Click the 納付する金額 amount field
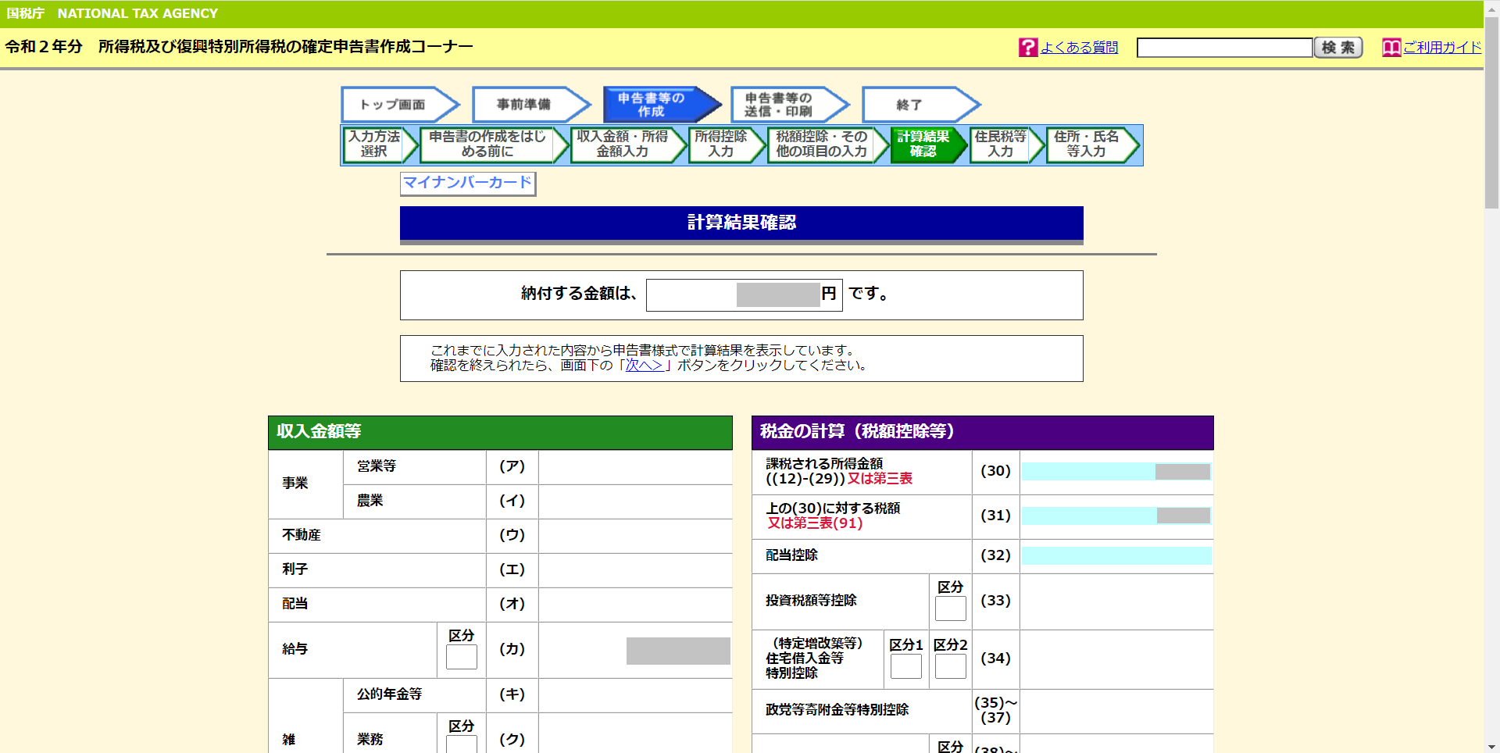Viewport: 1500px width, 753px height. 744,294
